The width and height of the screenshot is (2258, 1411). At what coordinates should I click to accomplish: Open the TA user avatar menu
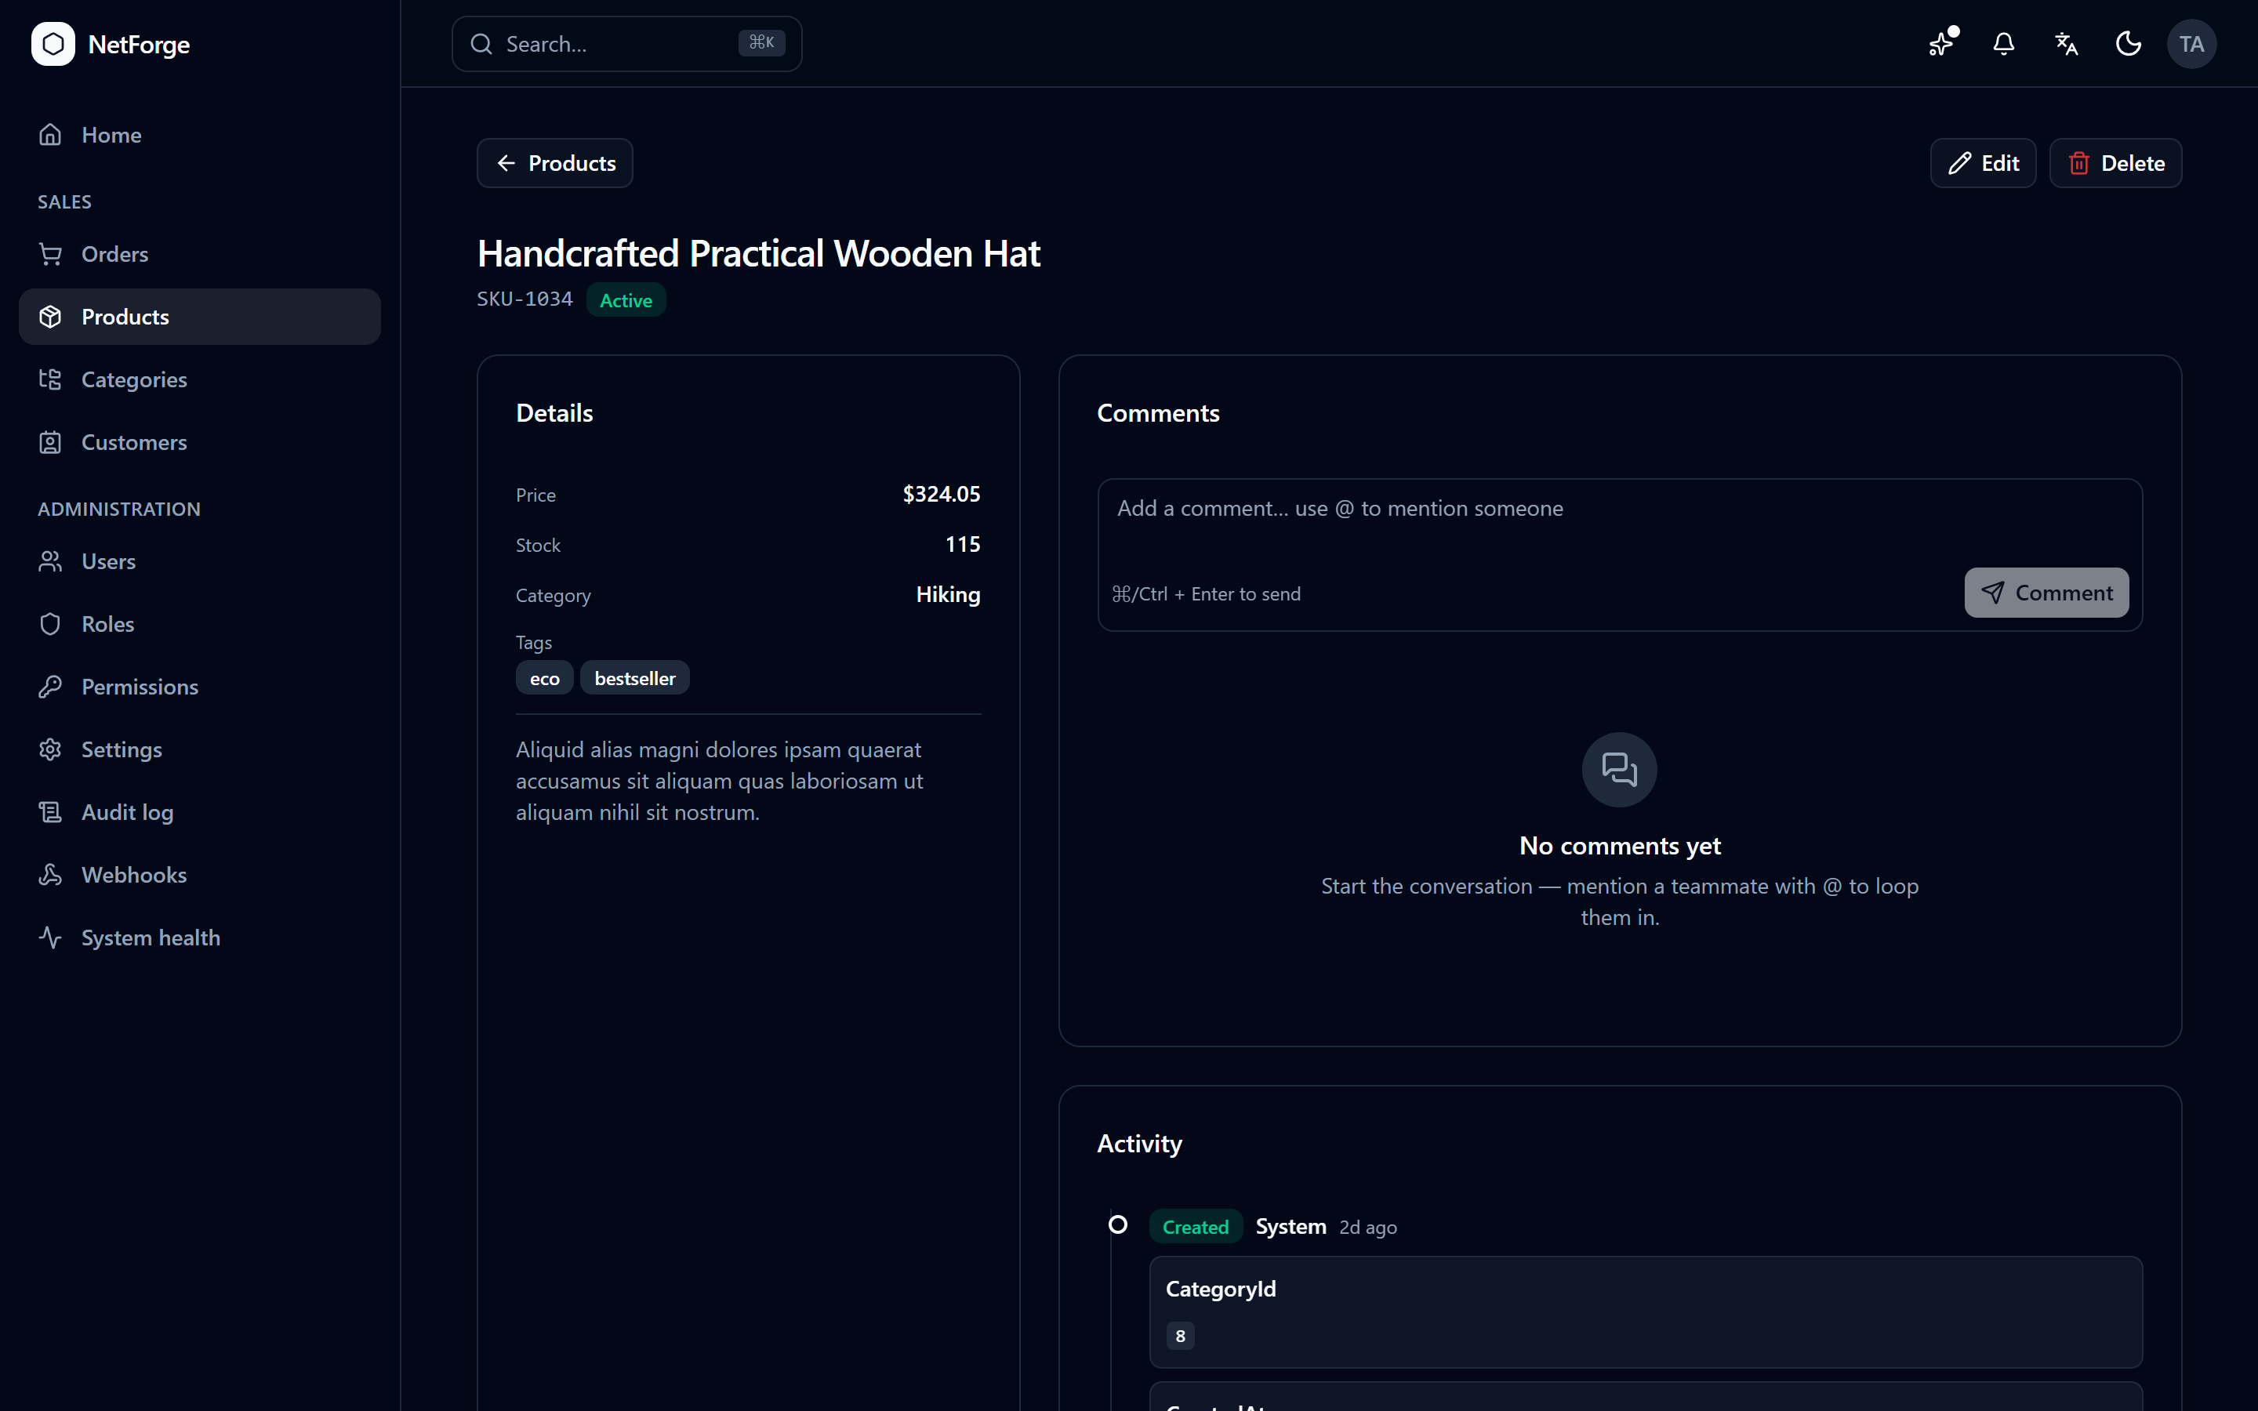click(x=2192, y=44)
